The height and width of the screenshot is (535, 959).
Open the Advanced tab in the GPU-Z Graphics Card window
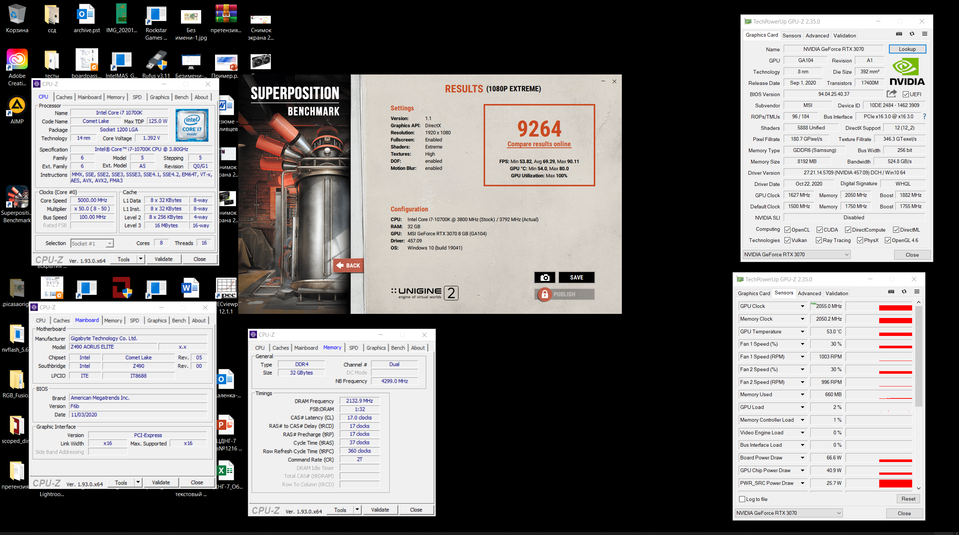tap(817, 36)
